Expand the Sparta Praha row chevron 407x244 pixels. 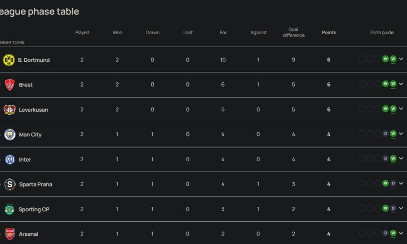(x=401, y=183)
